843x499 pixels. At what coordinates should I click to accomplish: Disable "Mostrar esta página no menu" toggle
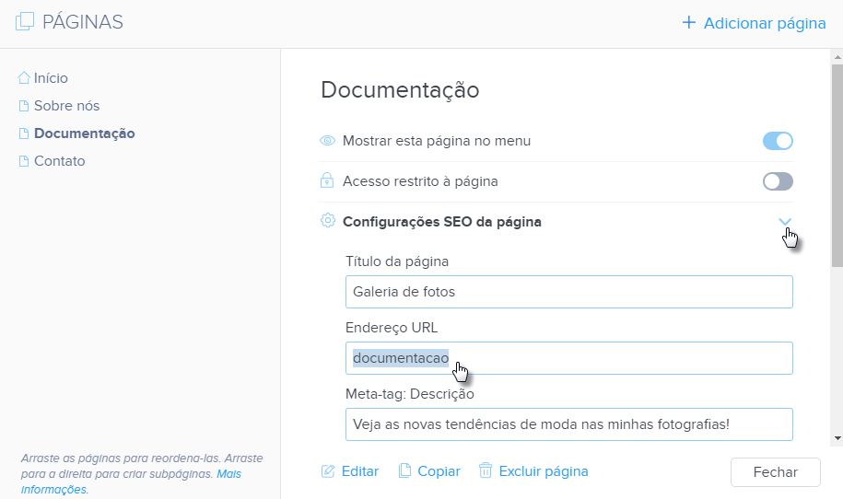pyautogui.click(x=778, y=141)
